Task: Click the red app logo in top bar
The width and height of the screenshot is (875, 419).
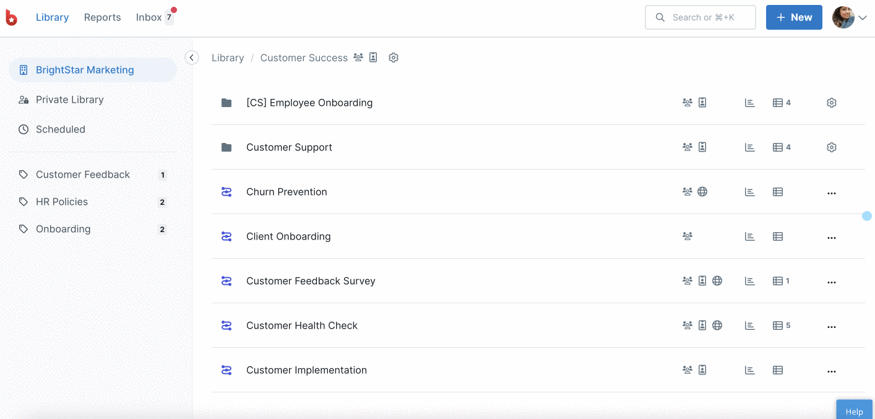Action: (11, 17)
